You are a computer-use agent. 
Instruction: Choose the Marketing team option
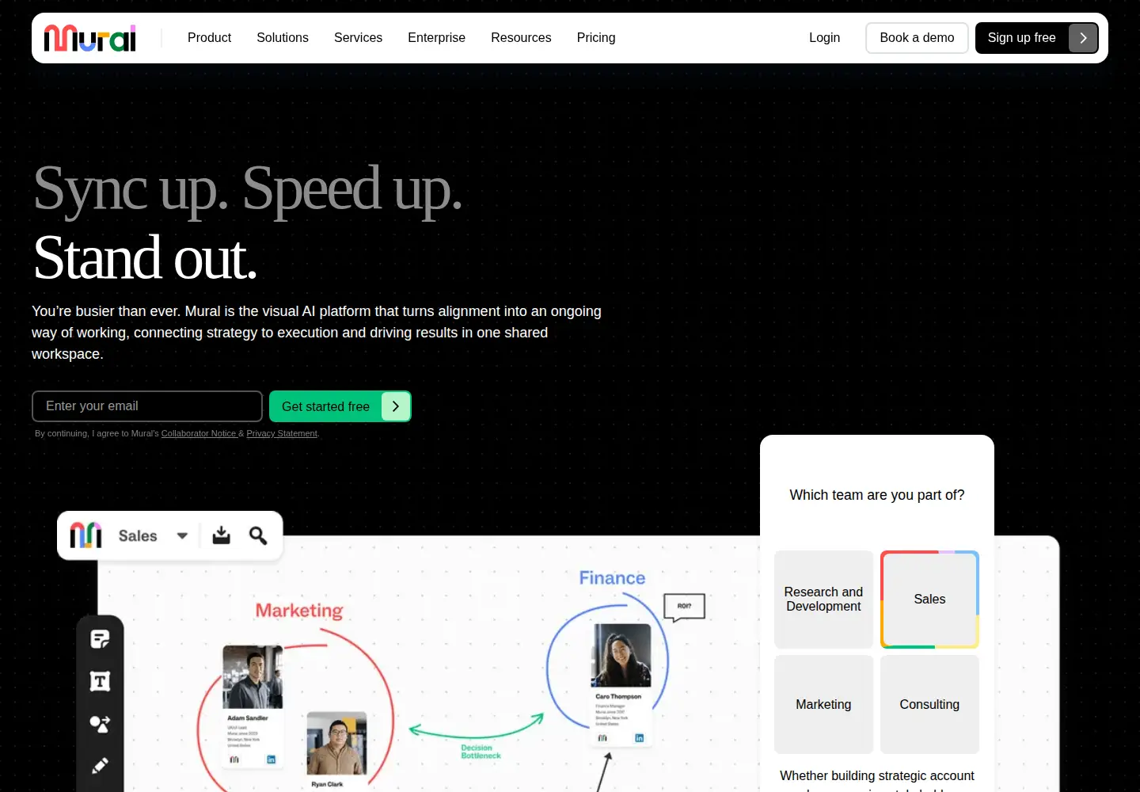tap(823, 704)
